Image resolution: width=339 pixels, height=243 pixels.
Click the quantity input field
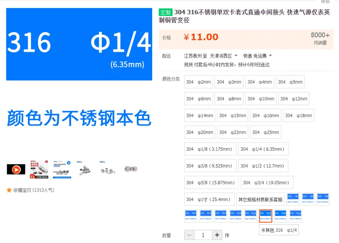point(203,235)
